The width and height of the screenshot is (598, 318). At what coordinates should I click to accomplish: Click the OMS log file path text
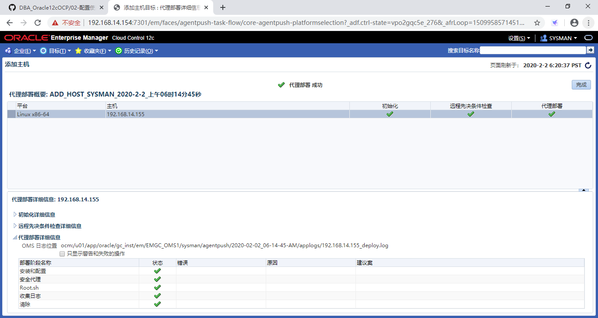click(x=225, y=245)
